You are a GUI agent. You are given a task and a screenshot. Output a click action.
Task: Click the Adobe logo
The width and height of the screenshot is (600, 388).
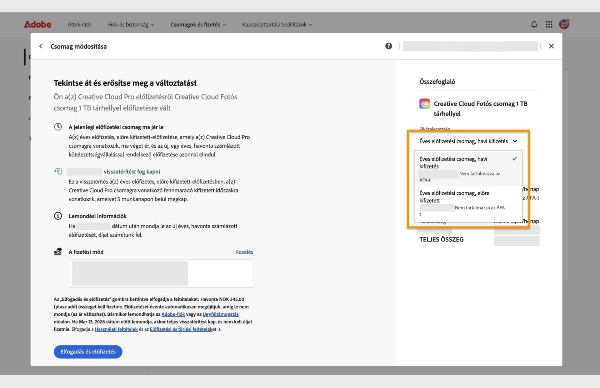coord(37,24)
